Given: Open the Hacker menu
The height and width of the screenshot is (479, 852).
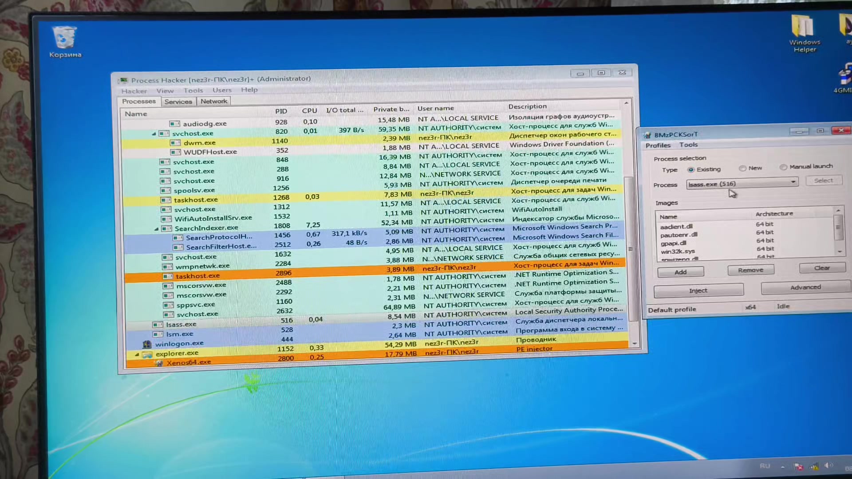Looking at the screenshot, I should point(134,91).
